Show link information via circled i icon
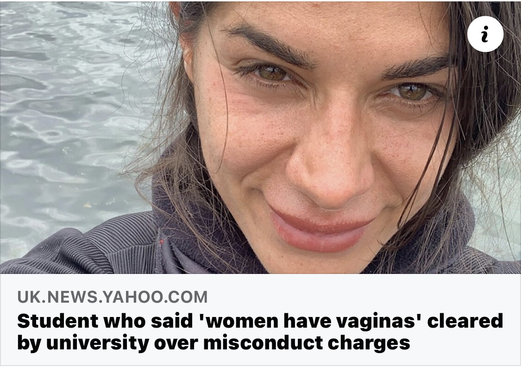This screenshot has width=521, height=373. (485, 34)
